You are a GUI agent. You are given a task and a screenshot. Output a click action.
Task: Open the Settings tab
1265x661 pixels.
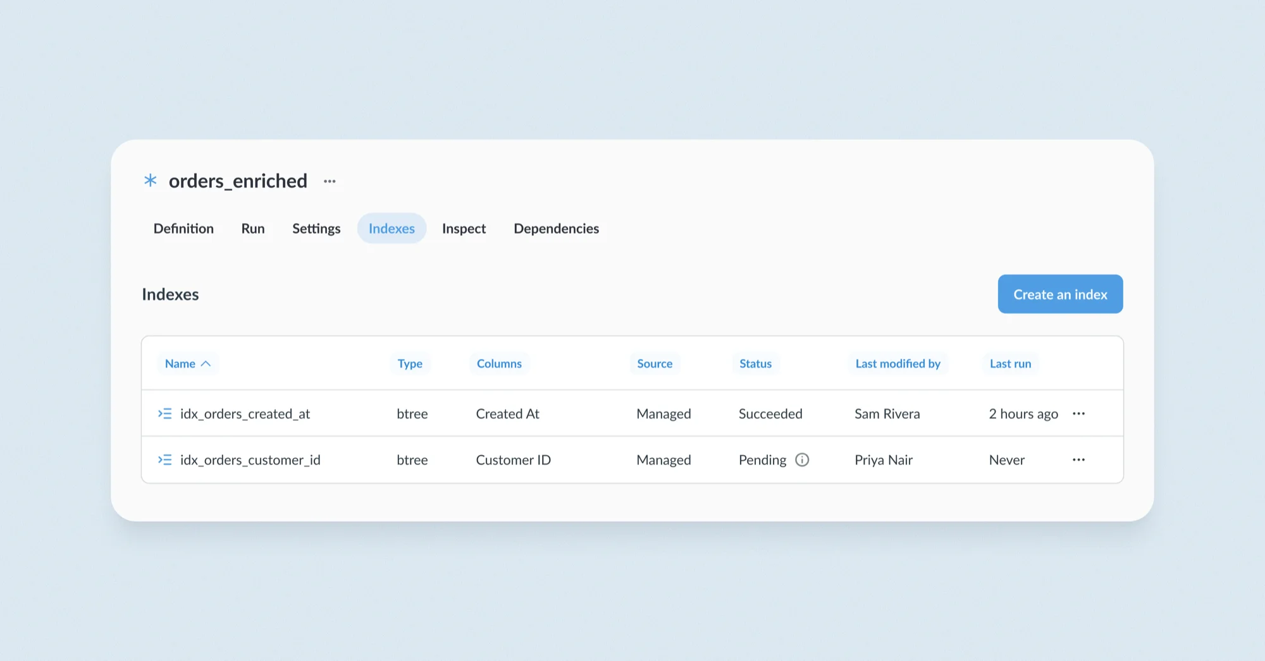tap(316, 228)
